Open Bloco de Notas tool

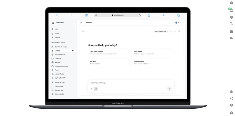click(x=63, y=55)
